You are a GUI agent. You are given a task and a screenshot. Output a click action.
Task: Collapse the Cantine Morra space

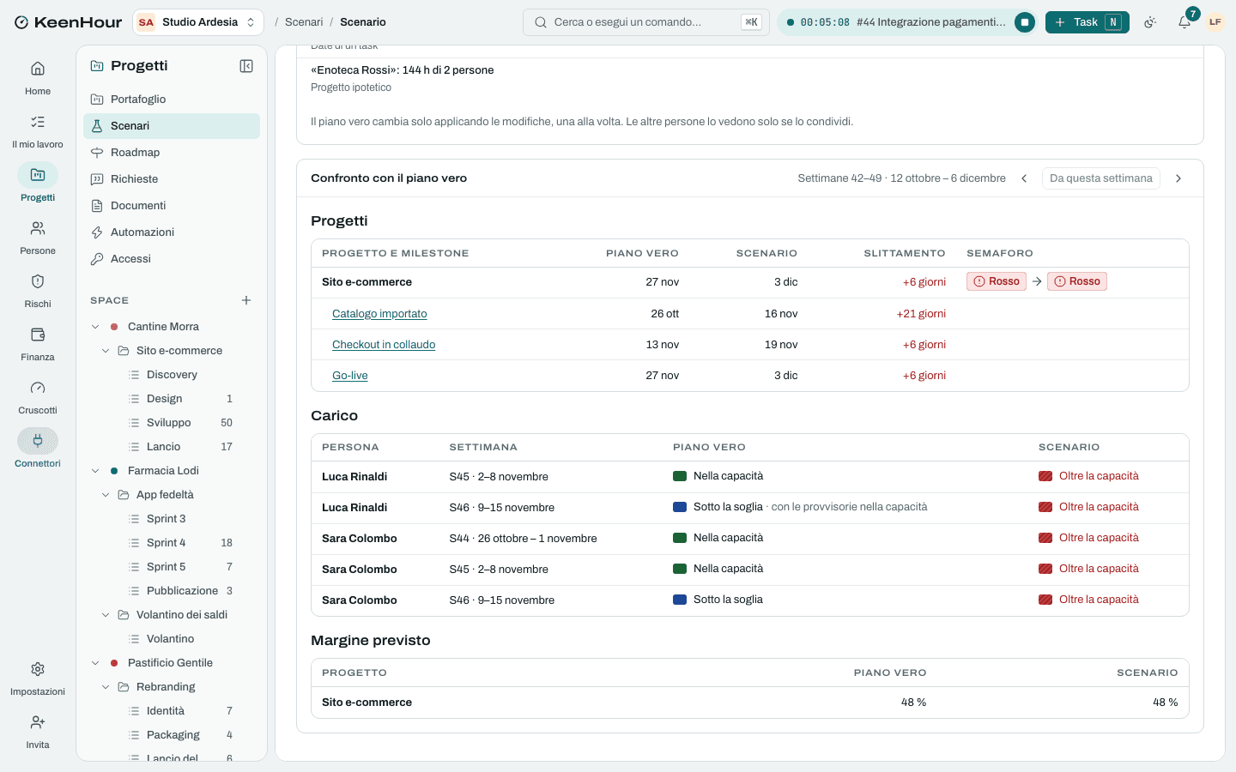coord(95,327)
